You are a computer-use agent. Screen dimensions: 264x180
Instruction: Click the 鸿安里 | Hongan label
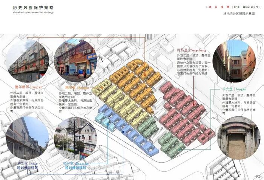(76, 87)
